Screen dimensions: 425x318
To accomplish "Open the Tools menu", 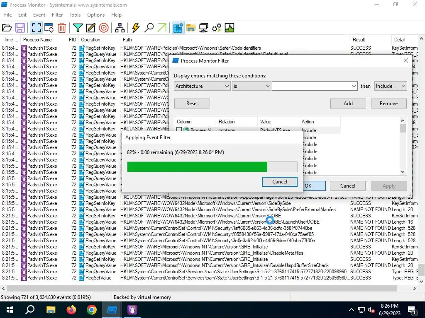I will coord(75,15).
